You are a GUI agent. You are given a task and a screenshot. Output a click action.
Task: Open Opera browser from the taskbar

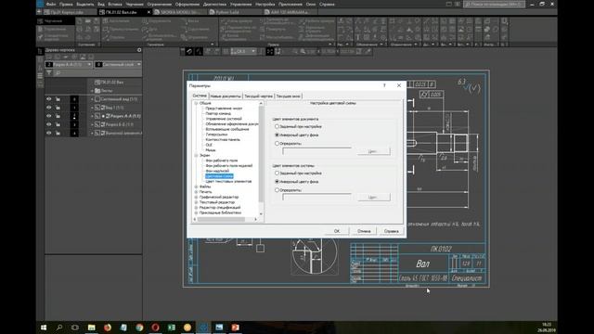coord(155,328)
